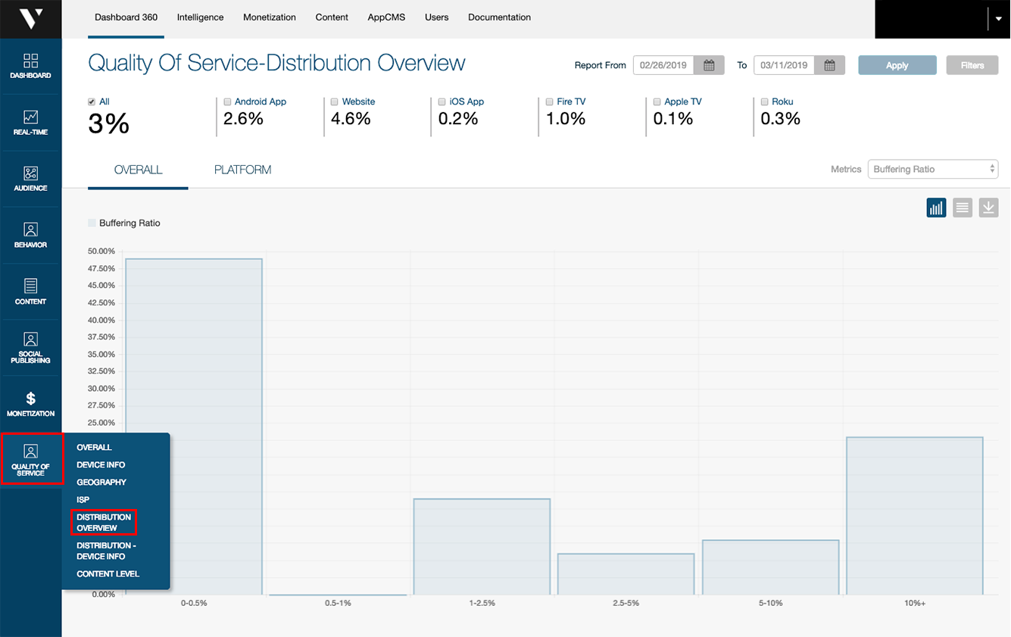Screen dimensions: 1011x637
Task: Click the Report From date field
Action: coord(663,65)
